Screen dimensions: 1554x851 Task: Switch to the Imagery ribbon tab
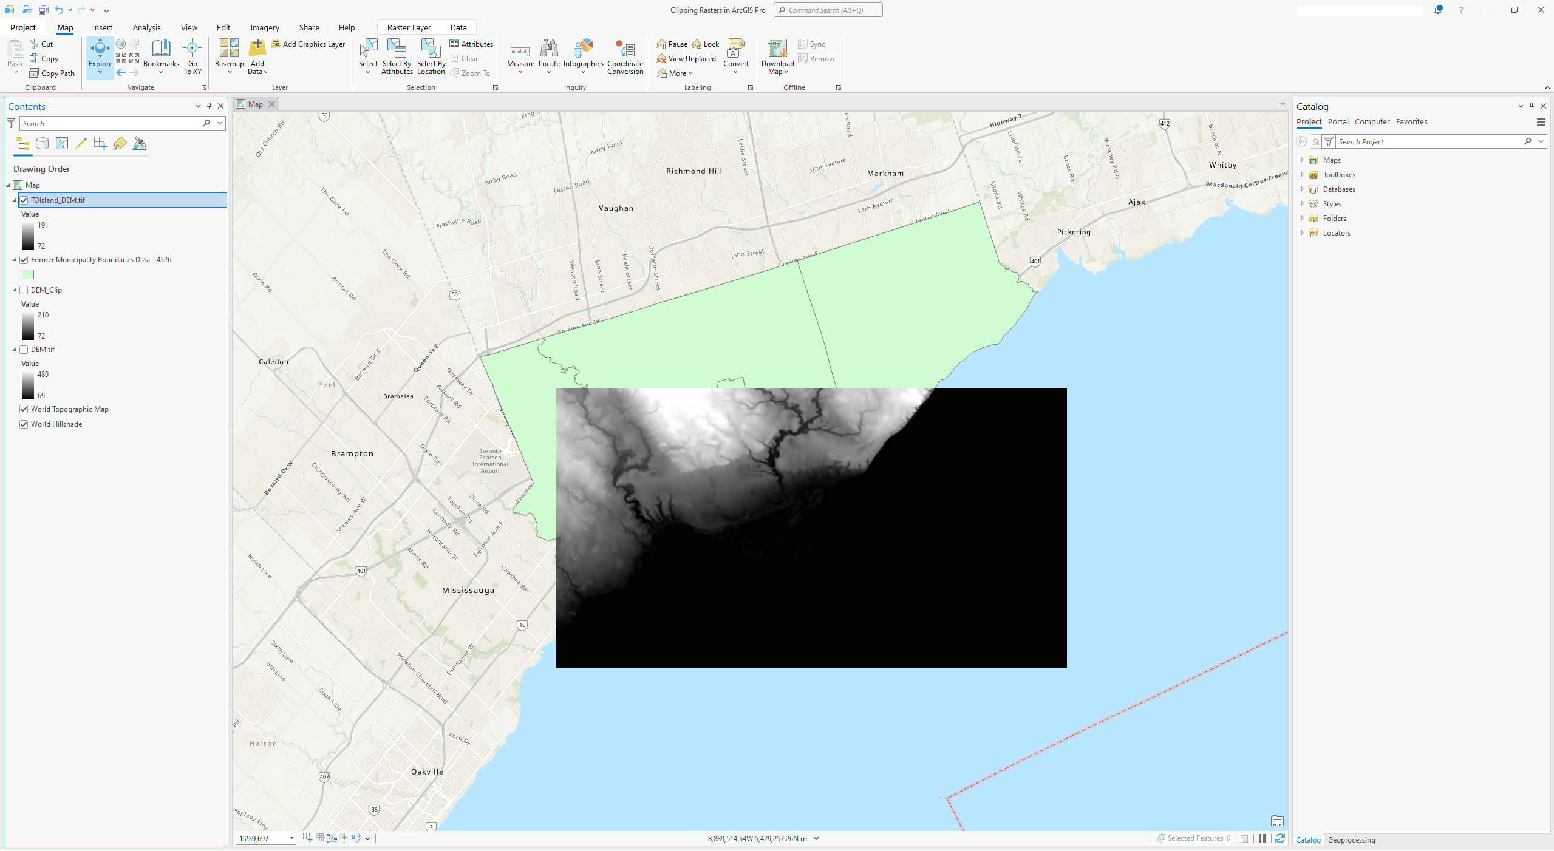tap(264, 27)
